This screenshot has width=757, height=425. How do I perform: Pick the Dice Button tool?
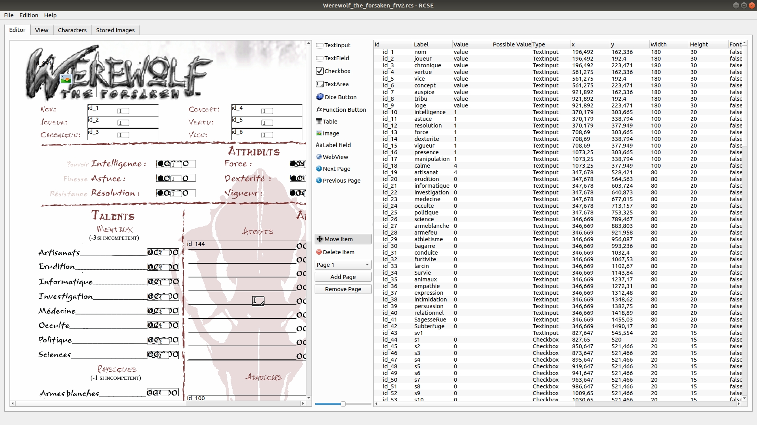320,97
